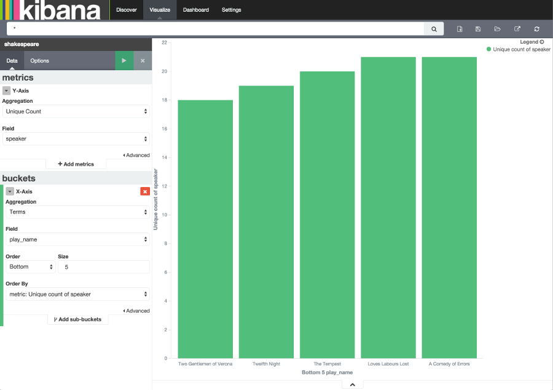Share the visualization via the export icon

(517, 28)
